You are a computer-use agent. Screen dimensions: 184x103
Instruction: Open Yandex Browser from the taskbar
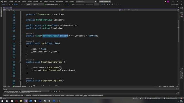click(x=12, y=101)
